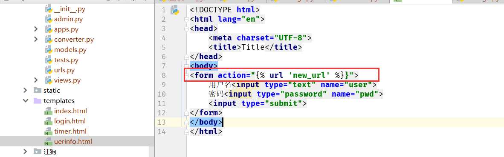The width and height of the screenshot is (504, 157).
Task: Open apps.py in the project tree
Action: (66, 29)
